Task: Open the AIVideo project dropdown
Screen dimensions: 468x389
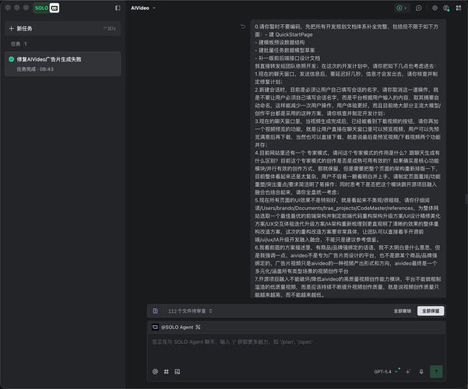Action: click(x=143, y=8)
